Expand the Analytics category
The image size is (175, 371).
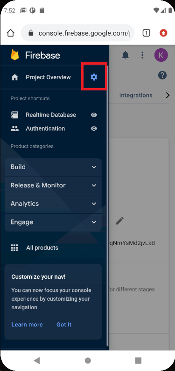pos(53,204)
